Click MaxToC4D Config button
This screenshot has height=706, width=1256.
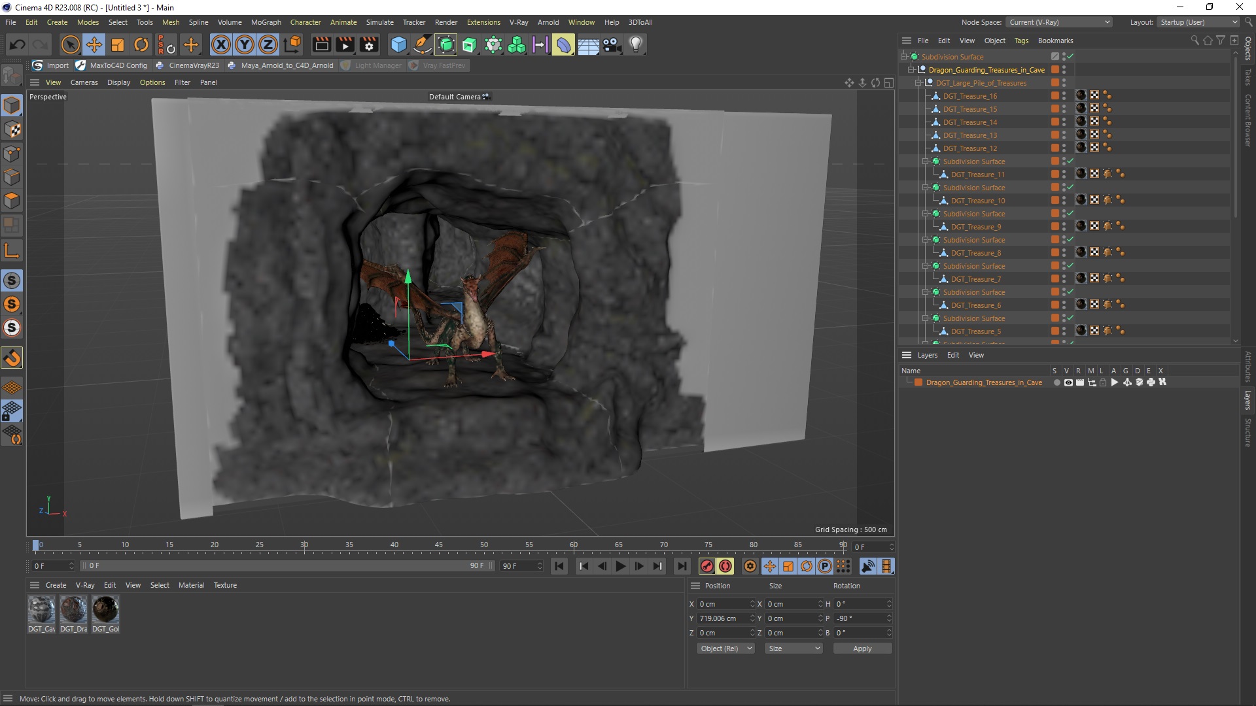tap(112, 65)
